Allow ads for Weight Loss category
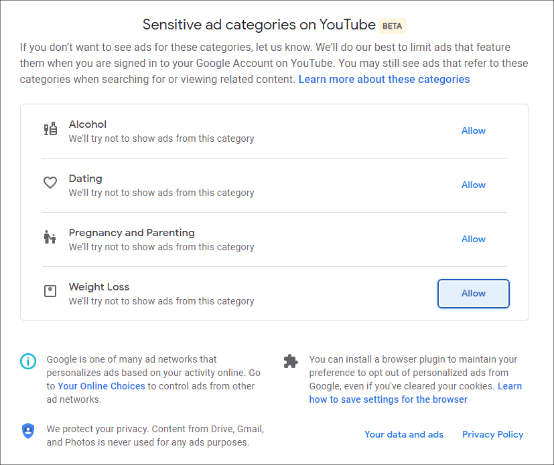 pyautogui.click(x=474, y=294)
